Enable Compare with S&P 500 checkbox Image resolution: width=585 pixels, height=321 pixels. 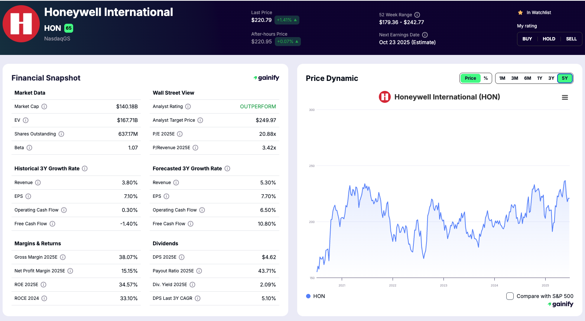(510, 296)
